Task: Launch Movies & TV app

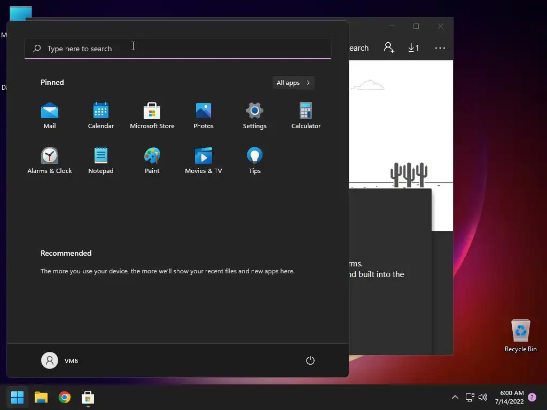Action: (204, 161)
